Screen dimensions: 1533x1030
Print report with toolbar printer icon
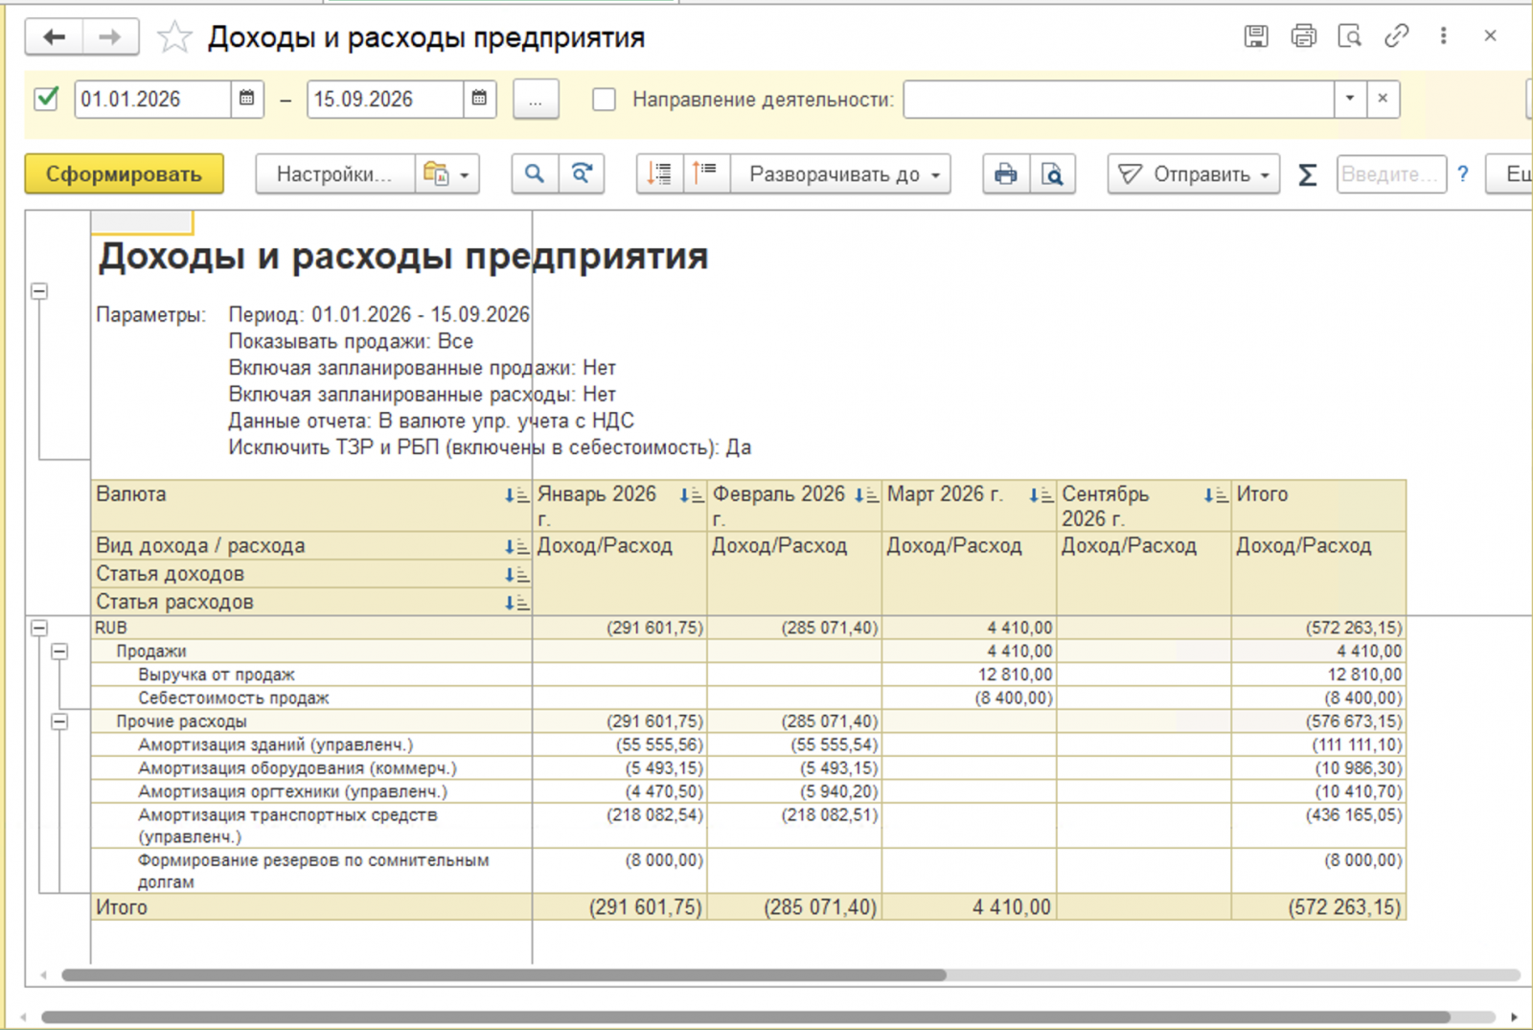pos(1006,174)
